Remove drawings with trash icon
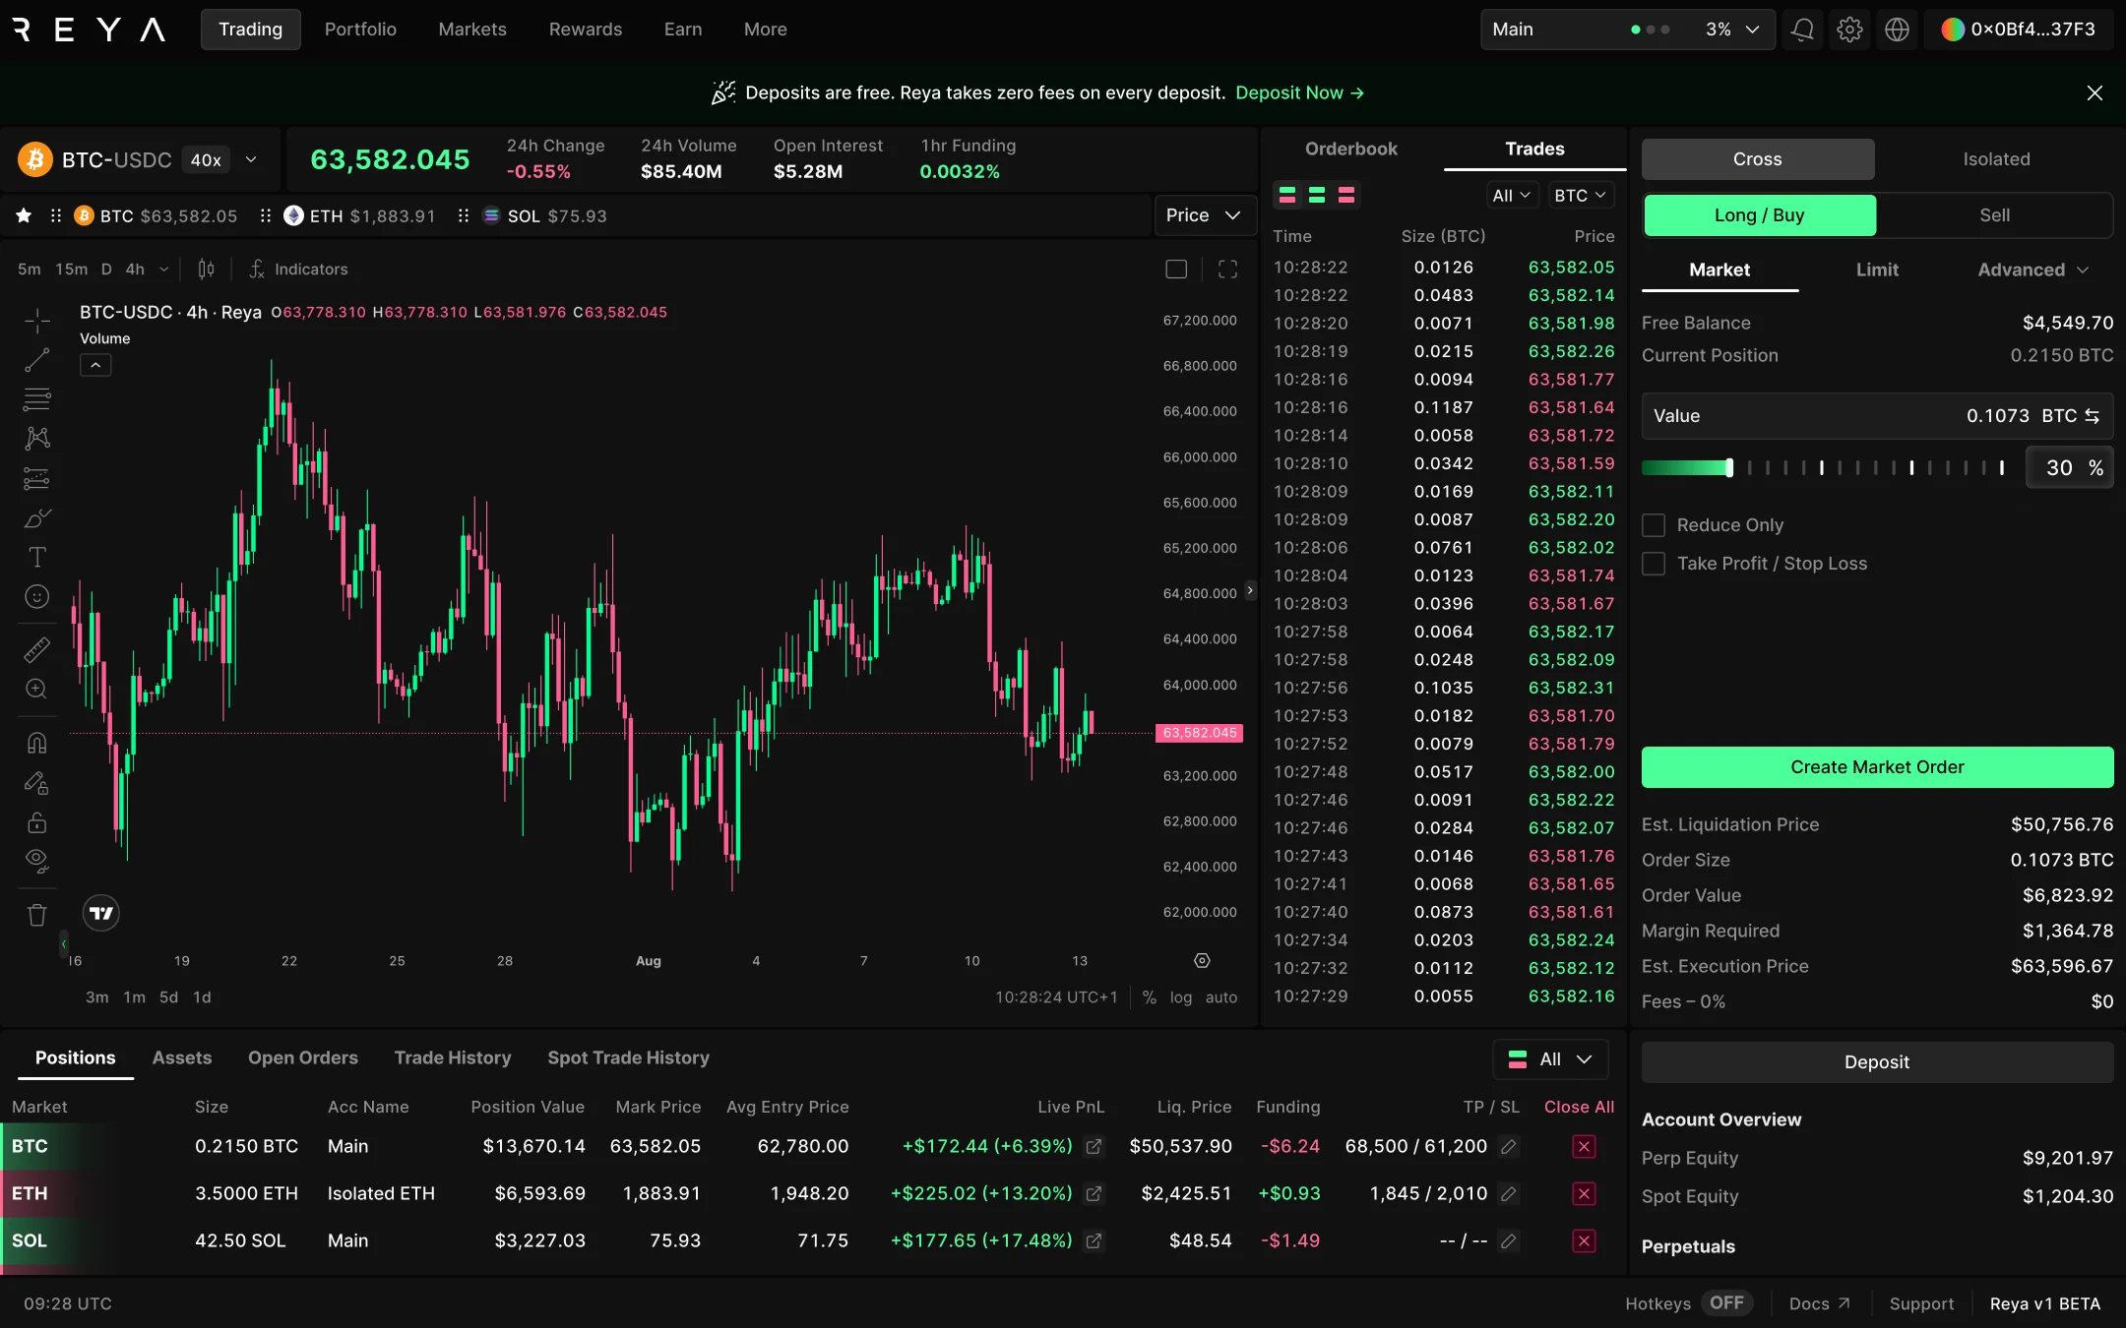2126x1328 pixels. point(36,915)
